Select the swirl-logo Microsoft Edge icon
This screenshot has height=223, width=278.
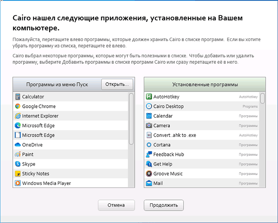tap(18, 125)
